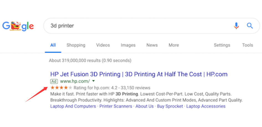Expand the dropdown arrow next to www.hp.com/

[x=94, y=81]
